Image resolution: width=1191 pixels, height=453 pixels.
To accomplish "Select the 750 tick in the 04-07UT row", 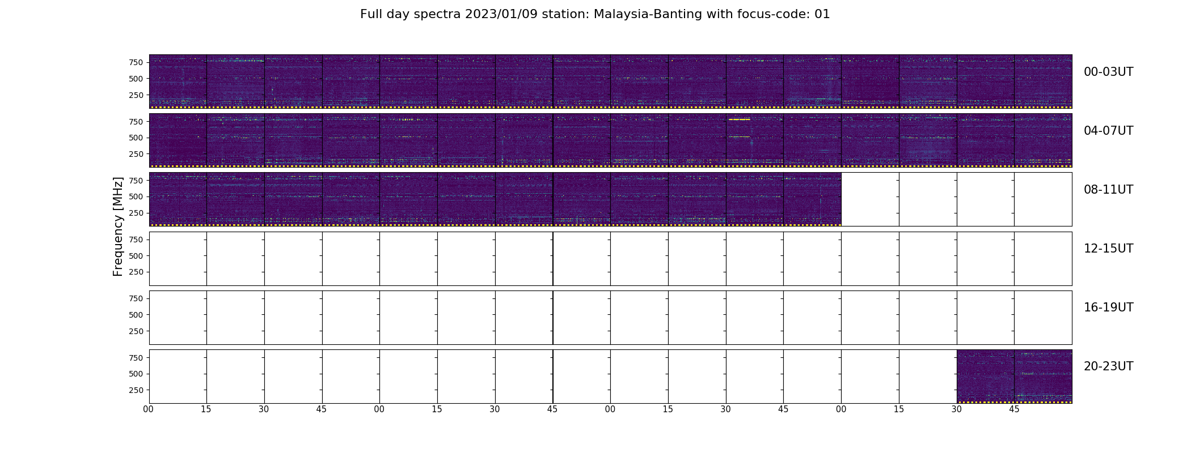I will pos(136,122).
